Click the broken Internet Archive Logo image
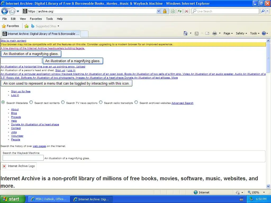 point(19,166)
